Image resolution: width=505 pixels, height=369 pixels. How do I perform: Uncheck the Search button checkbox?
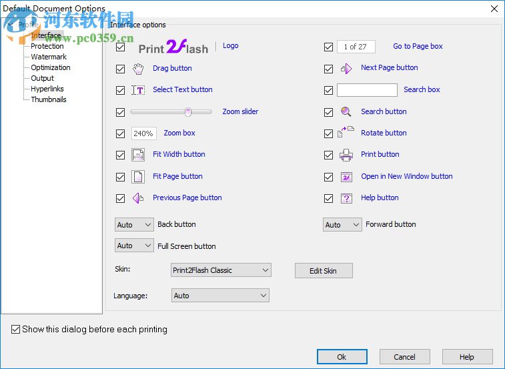[x=328, y=112]
